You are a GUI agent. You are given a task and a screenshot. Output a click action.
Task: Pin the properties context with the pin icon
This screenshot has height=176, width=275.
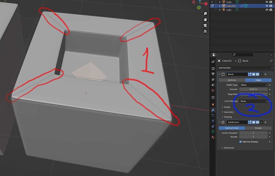271,61
